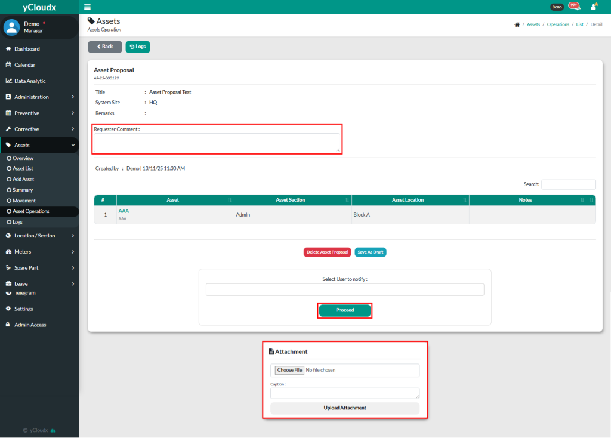Click the Delete Asset Proposal button
The width and height of the screenshot is (611, 438).
point(327,252)
